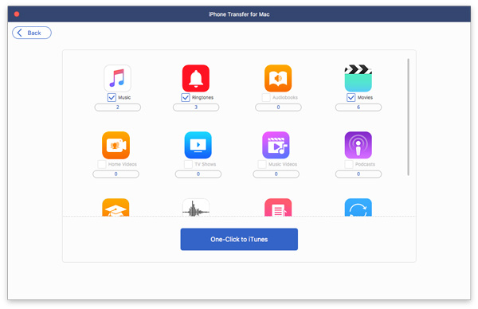Click the Audiobooks count field showing 0
This screenshot has width=478, height=309.
pyautogui.click(x=278, y=108)
